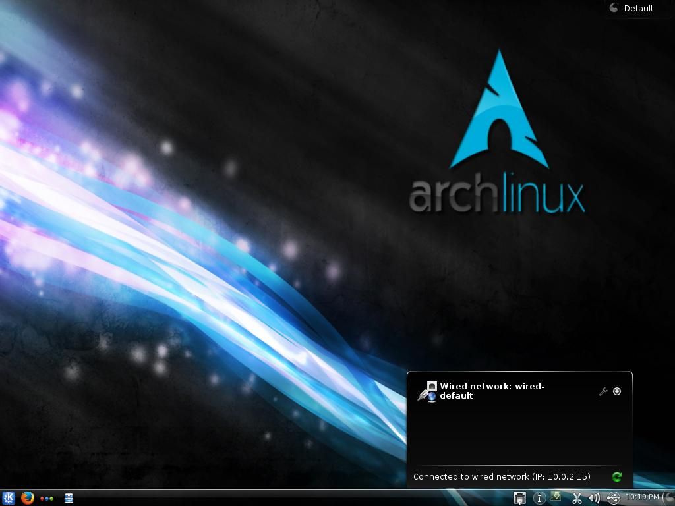Image resolution: width=675 pixels, height=506 pixels.
Task: Open the Default desktop toolbox
Action: tap(631, 8)
